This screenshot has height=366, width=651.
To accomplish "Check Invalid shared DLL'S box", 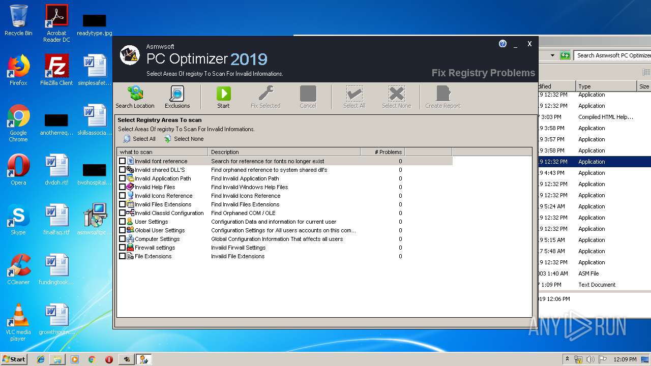I will coord(122,170).
